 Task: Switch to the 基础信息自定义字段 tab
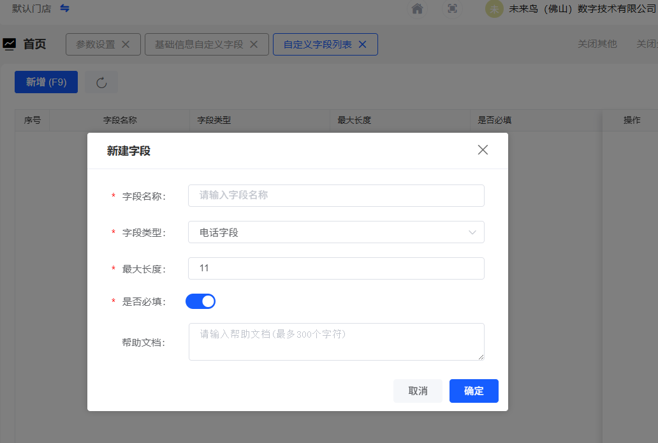pos(199,45)
